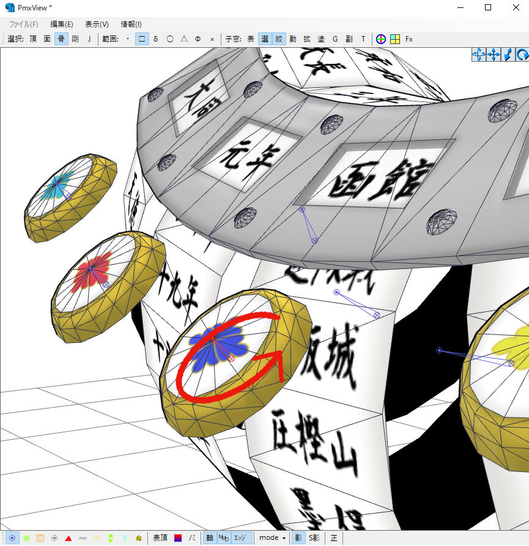Toggle gray wavy lines display icon
The image size is (529, 546).
(x=83, y=538)
